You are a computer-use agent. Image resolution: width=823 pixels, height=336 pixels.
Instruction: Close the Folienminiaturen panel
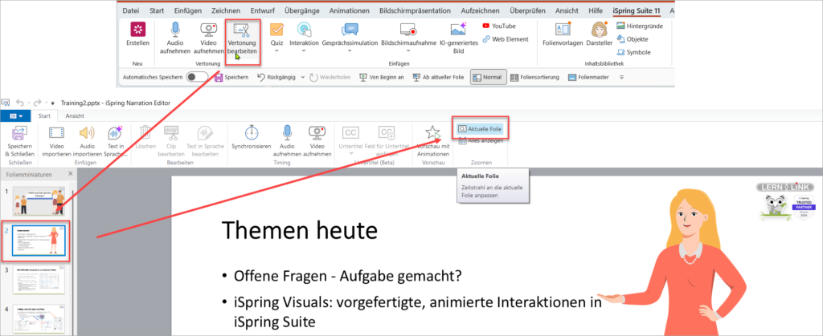click(x=71, y=173)
